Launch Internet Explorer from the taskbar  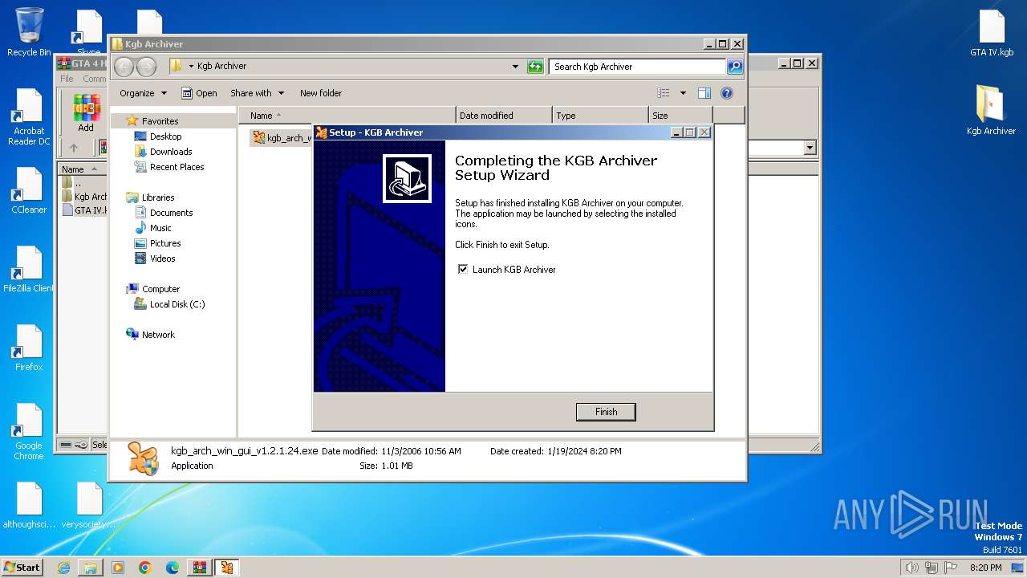pos(63,568)
